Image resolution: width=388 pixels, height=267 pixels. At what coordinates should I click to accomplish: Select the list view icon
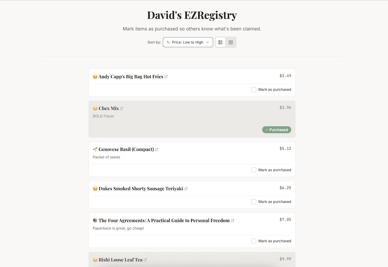220,42
